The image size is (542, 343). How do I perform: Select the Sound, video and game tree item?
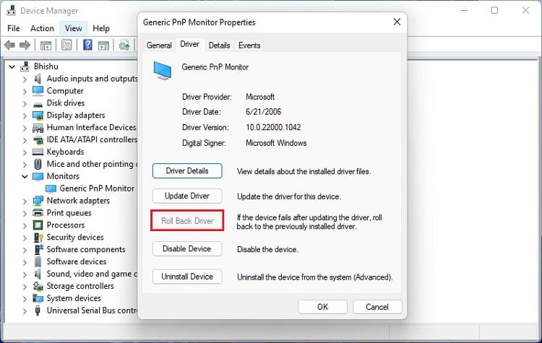pyautogui.click(x=92, y=274)
